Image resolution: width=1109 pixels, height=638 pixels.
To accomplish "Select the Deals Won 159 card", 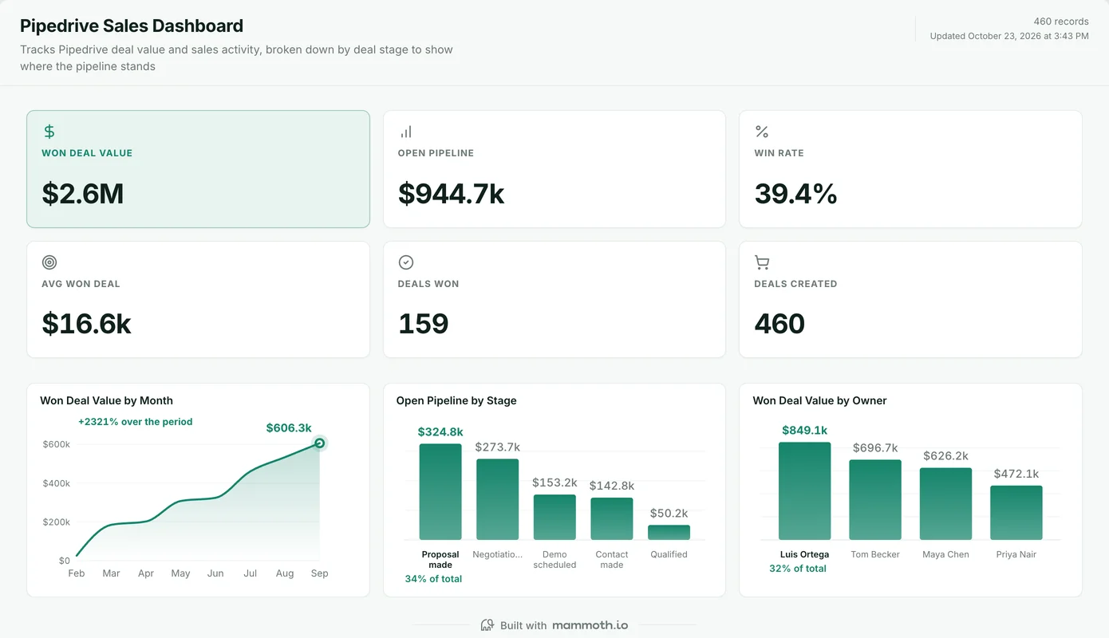I will click(554, 300).
